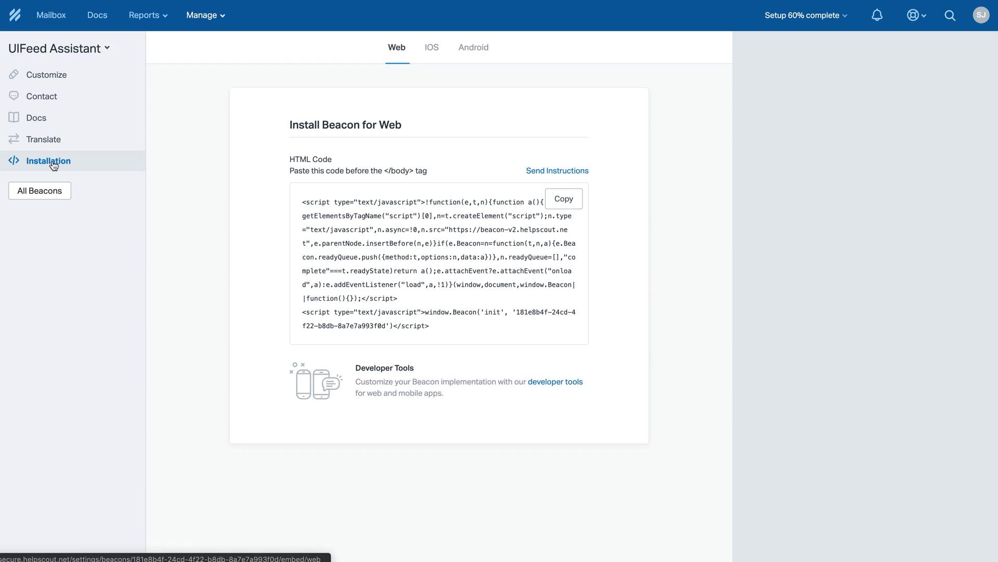The image size is (998, 562).
Task: Expand Setup 60% complete dropdown
Action: pos(806,15)
